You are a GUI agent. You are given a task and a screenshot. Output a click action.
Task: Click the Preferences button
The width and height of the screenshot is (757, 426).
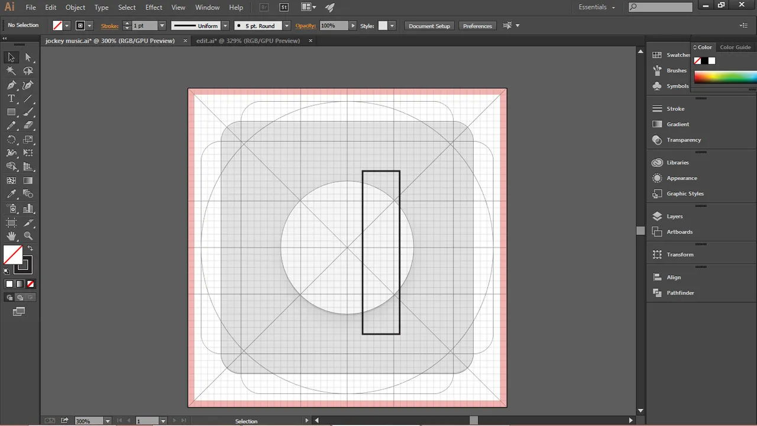pyautogui.click(x=477, y=25)
